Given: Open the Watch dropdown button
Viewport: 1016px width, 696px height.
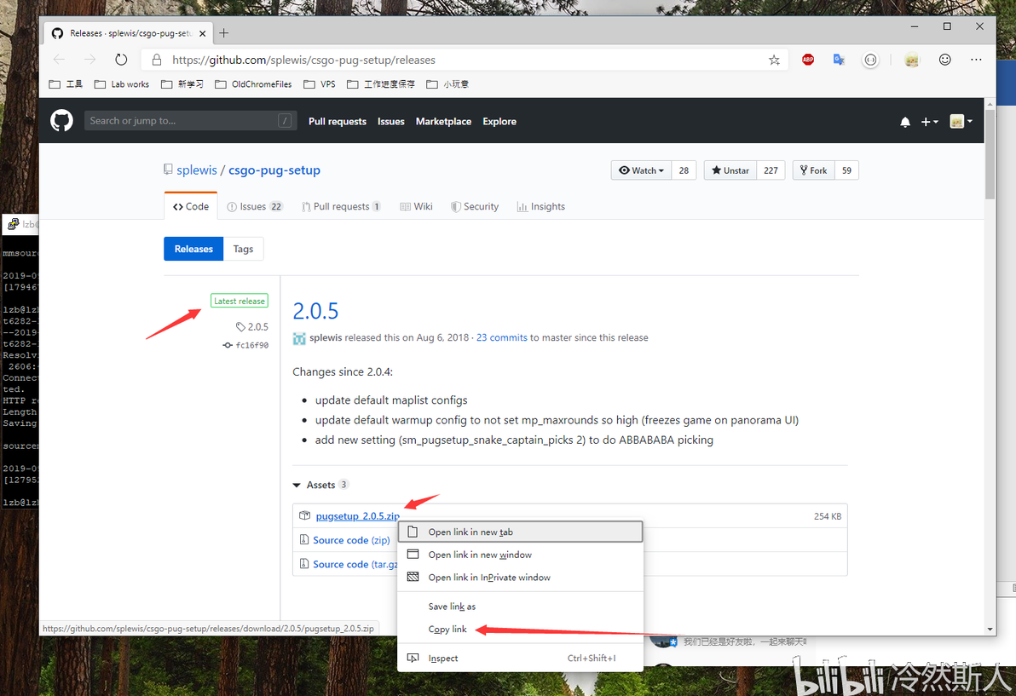Looking at the screenshot, I should (x=642, y=170).
